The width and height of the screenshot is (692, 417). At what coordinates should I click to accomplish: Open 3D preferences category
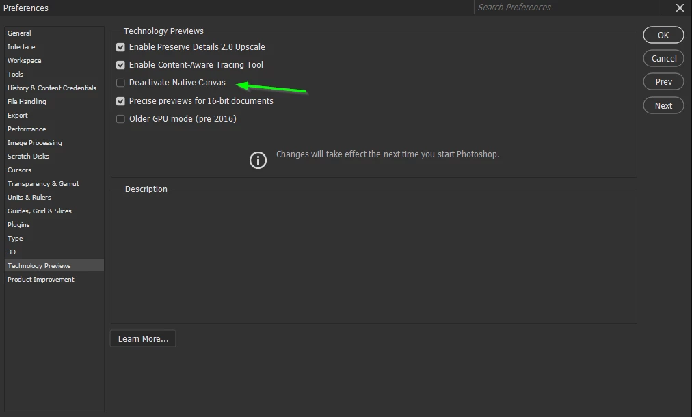pyautogui.click(x=54, y=252)
